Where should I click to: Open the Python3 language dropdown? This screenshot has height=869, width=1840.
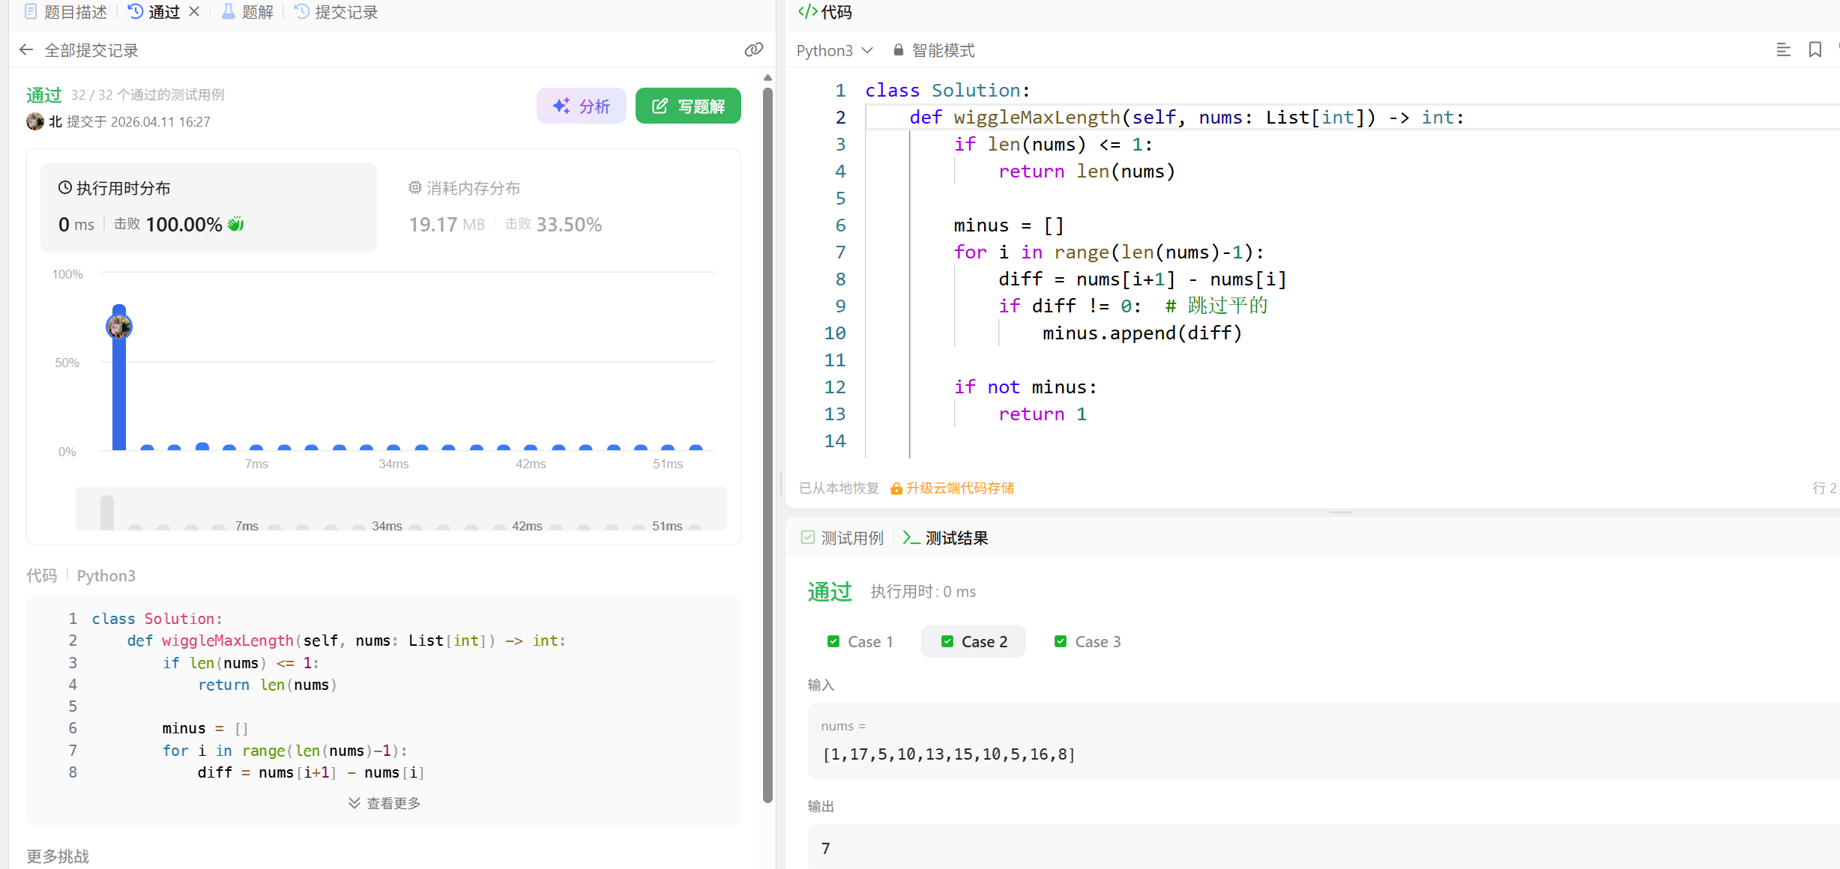click(x=834, y=50)
